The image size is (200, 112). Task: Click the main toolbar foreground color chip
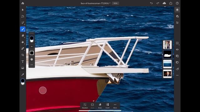coord(23,80)
